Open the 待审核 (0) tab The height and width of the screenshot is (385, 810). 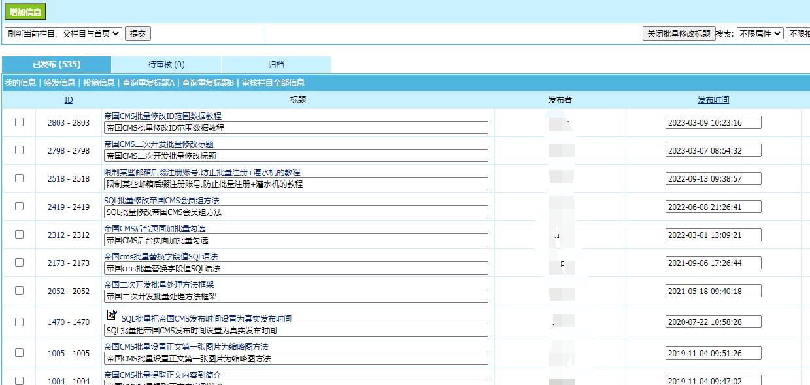pyautogui.click(x=167, y=65)
